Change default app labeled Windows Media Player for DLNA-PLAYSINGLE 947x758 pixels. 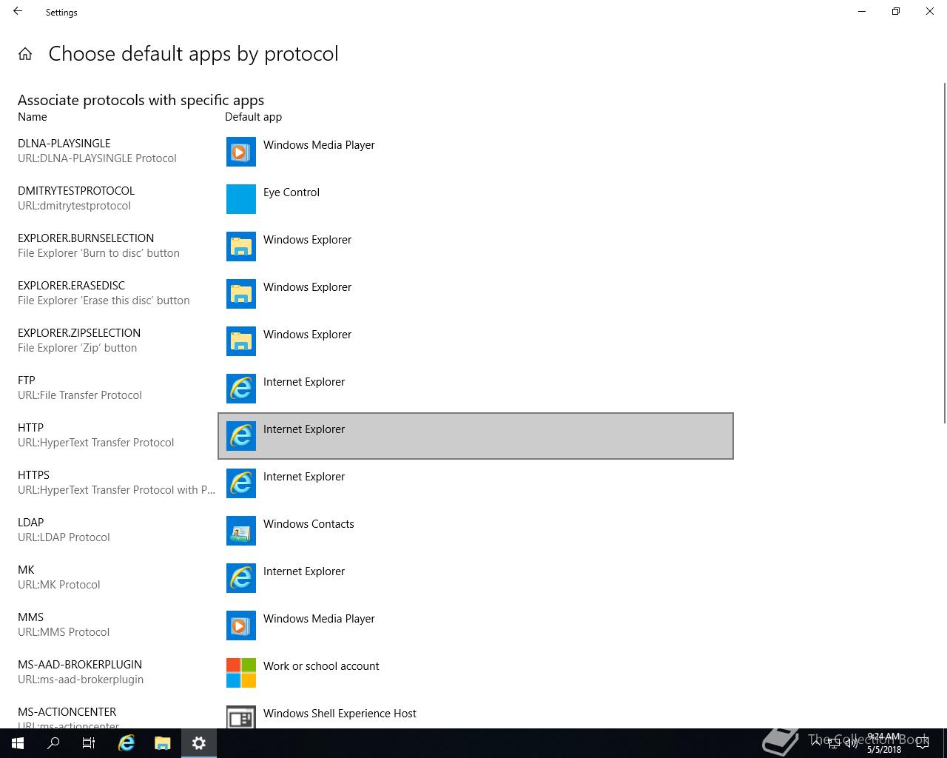[476, 152]
